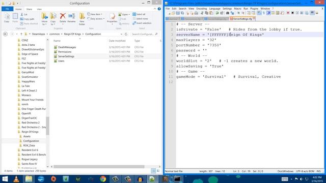This screenshot has width=326, height=183.
Task: Click Notepad++ Open file toolbar icon
Action: (x=173, y=13)
